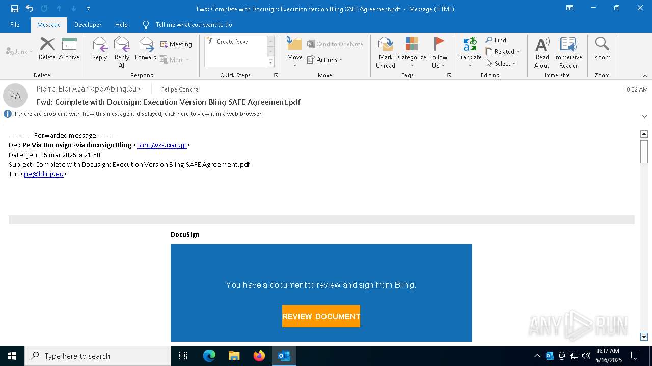Click Find in Editing group
This screenshot has height=366, width=652.
(496, 40)
